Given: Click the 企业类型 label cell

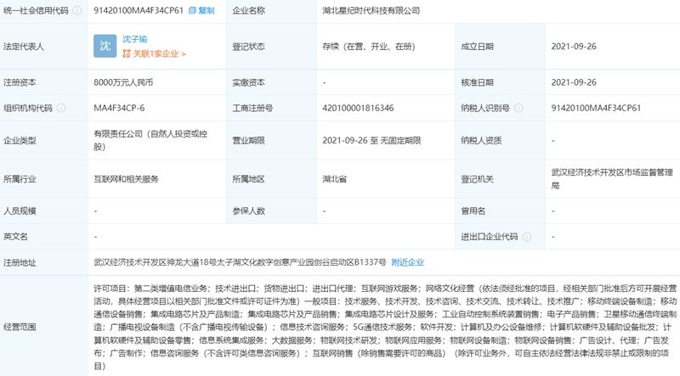Looking at the screenshot, I should point(44,140).
